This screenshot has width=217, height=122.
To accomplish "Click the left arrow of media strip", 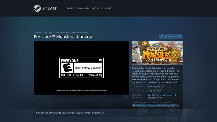I will pyautogui.click(x=37, y=96).
